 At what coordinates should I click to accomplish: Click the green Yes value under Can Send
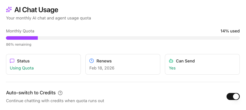tap(172, 68)
